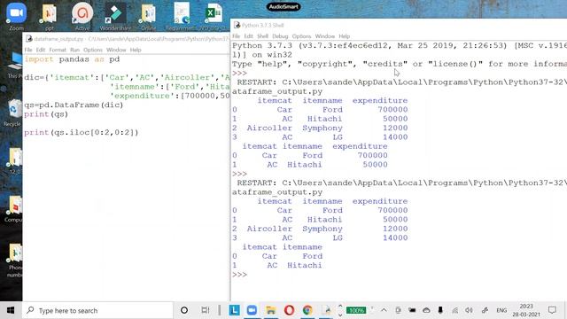The height and width of the screenshot is (319, 567).
Task: Switch to Python IDLE in taskbar
Action: (327, 310)
